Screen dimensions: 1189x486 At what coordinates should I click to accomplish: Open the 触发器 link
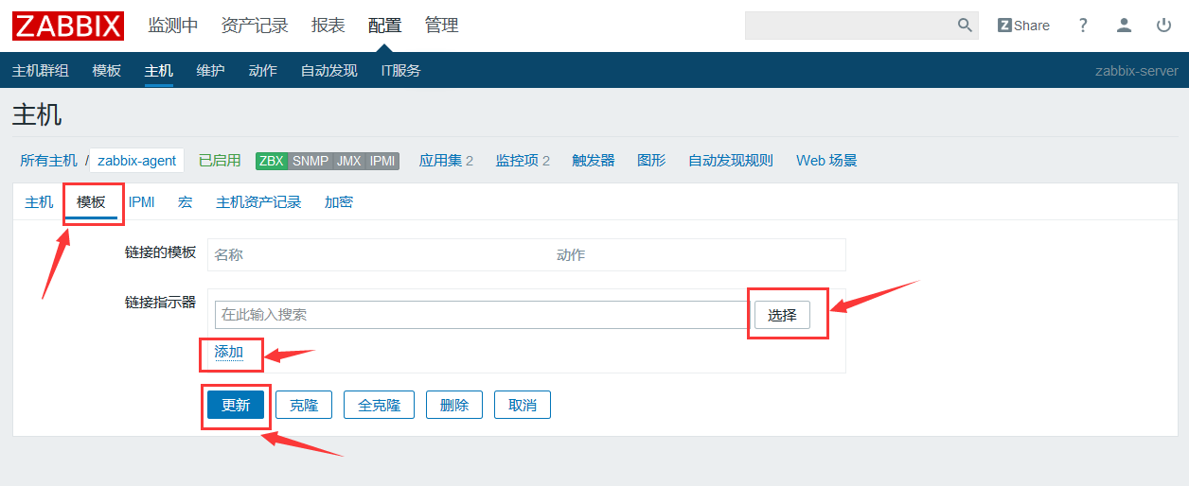(594, 161)
